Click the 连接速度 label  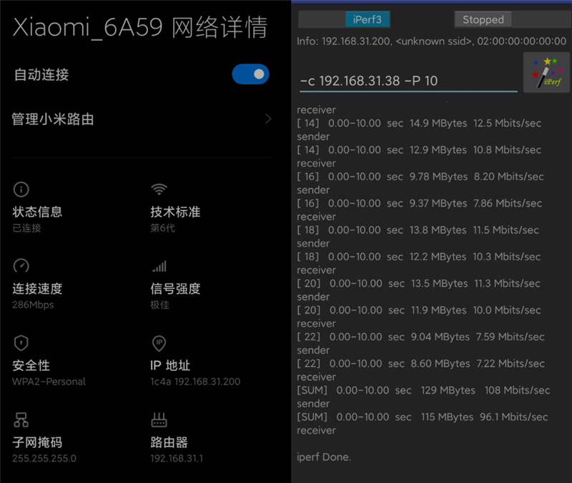coord(37,289)
